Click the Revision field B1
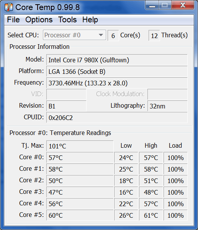 pos(66,106)
